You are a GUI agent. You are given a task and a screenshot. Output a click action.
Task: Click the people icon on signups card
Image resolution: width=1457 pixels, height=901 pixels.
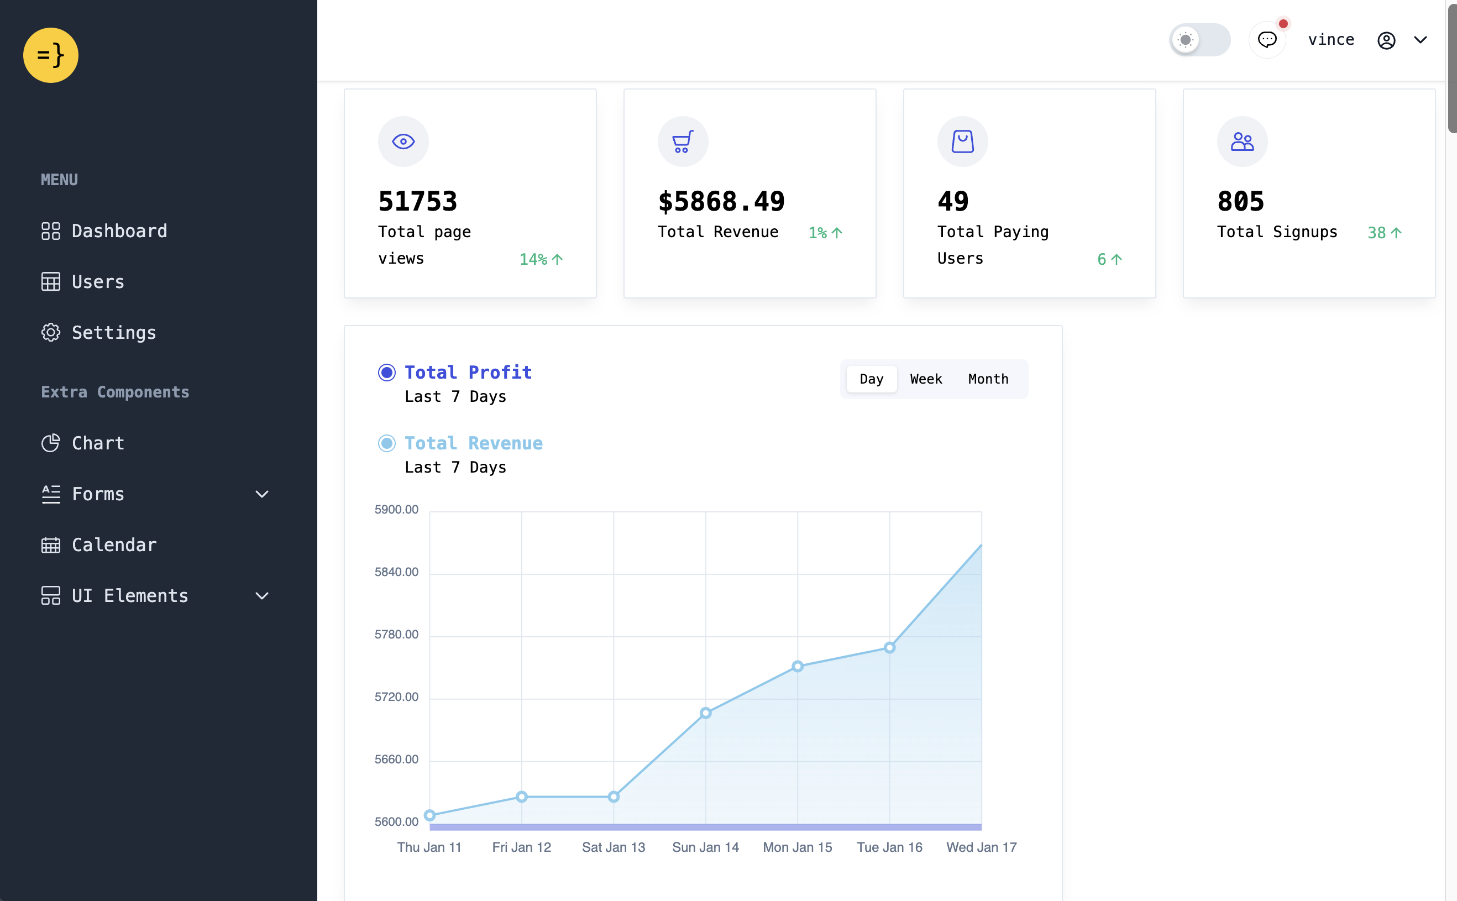(1242, 141)
